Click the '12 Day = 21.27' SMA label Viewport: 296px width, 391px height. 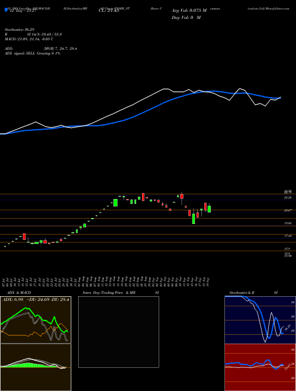(x=22, y=11)
